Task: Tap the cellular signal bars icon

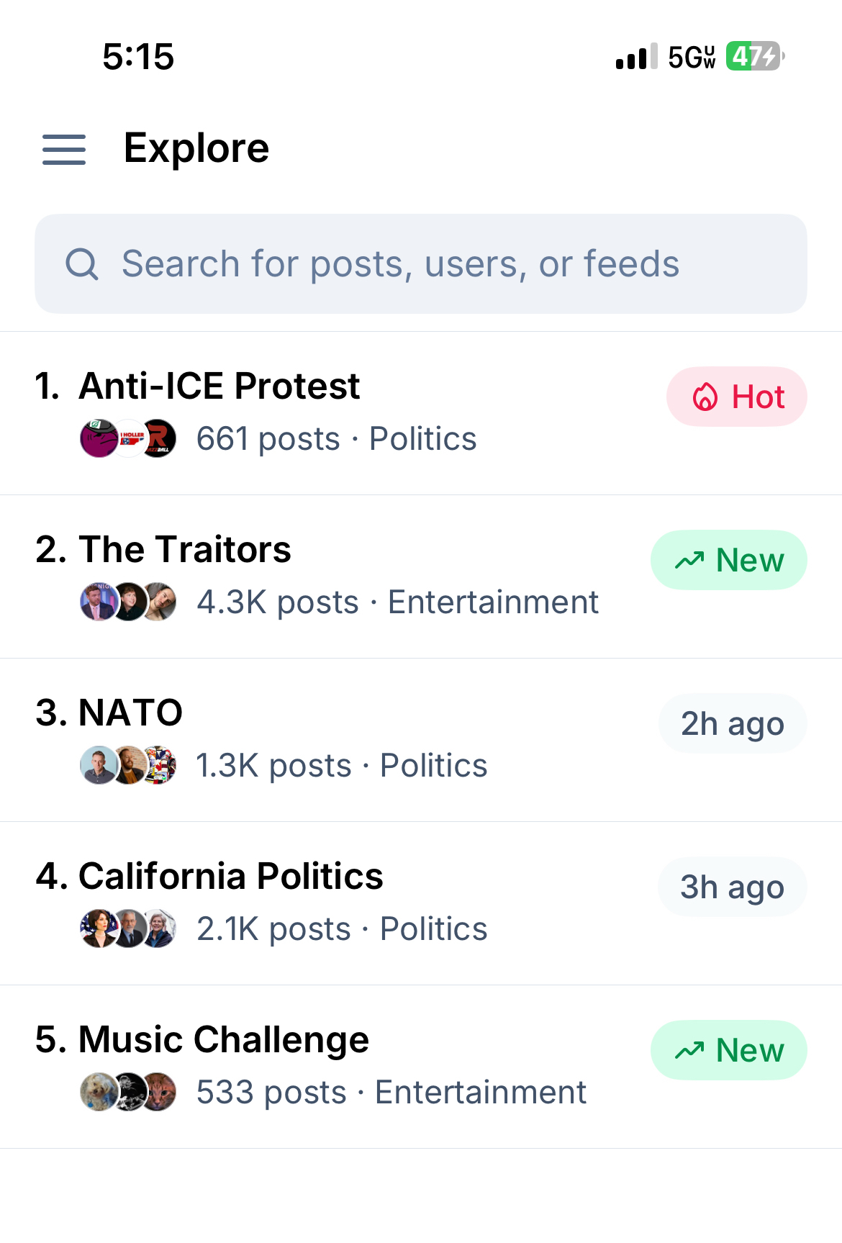Action: (x=636, y=56)
